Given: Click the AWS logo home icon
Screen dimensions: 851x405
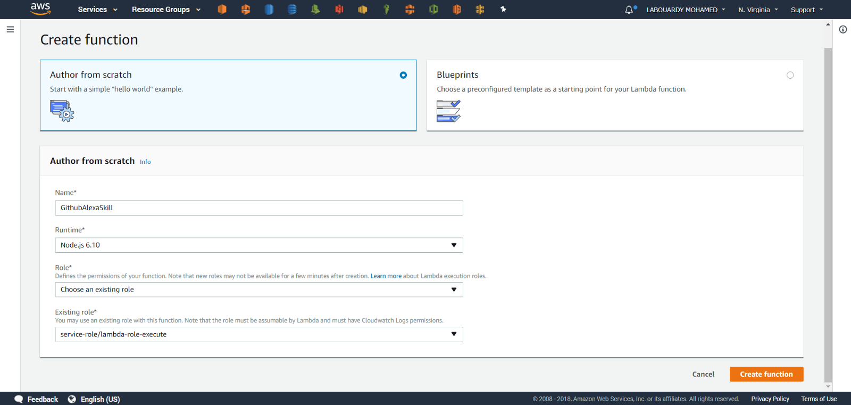Looking at the screenshot, I should [x=40, y=9].
